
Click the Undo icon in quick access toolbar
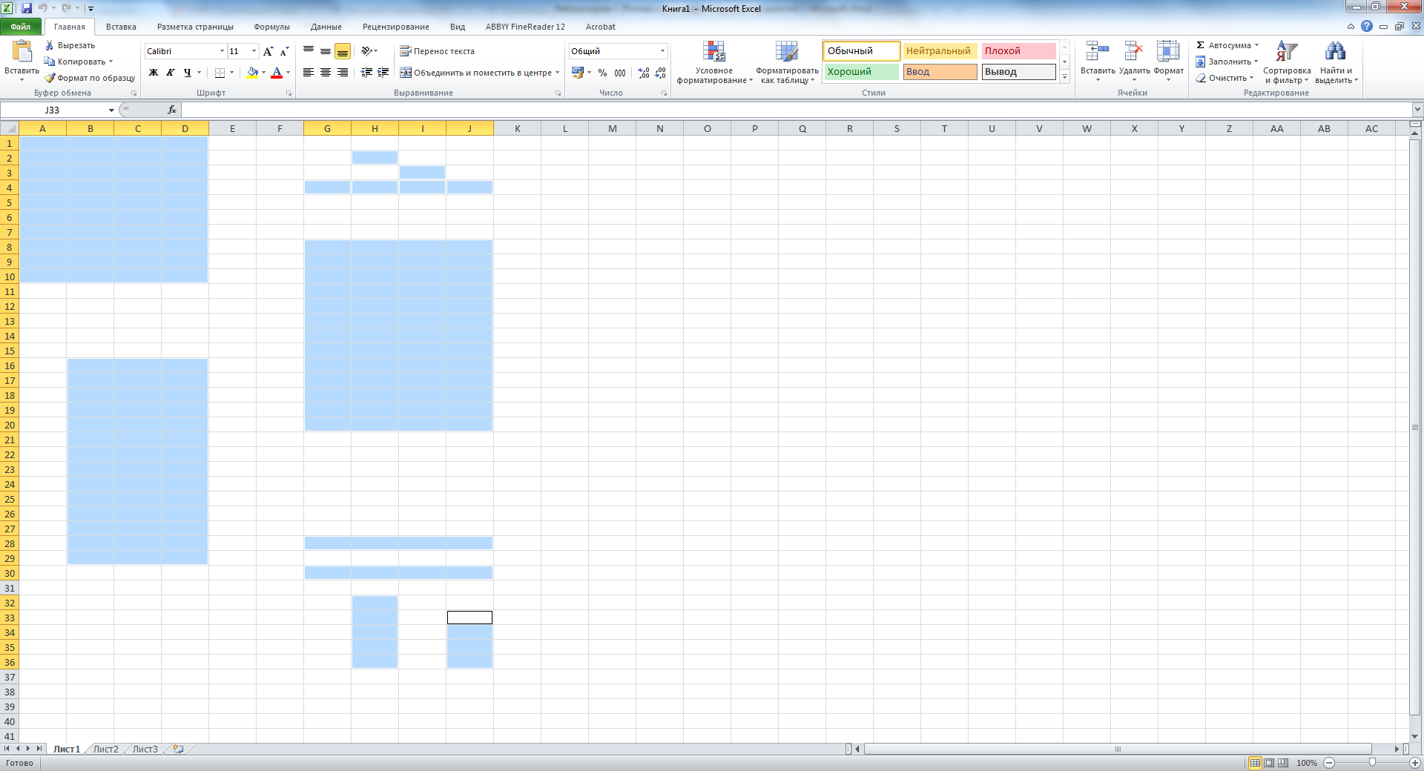pyautogui.click(x=42, y=8)
